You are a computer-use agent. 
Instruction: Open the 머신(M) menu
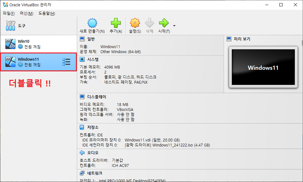point(26,13)
